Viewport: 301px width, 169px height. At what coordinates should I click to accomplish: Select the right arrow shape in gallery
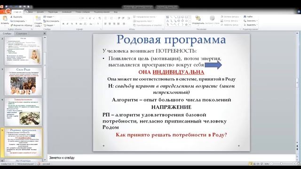point(179,21)
